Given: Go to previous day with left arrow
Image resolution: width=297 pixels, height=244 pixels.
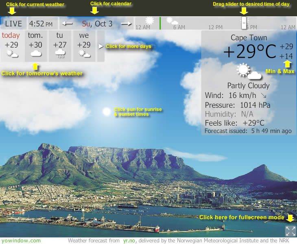Looking at the screenshot, I should click(67, 24).
